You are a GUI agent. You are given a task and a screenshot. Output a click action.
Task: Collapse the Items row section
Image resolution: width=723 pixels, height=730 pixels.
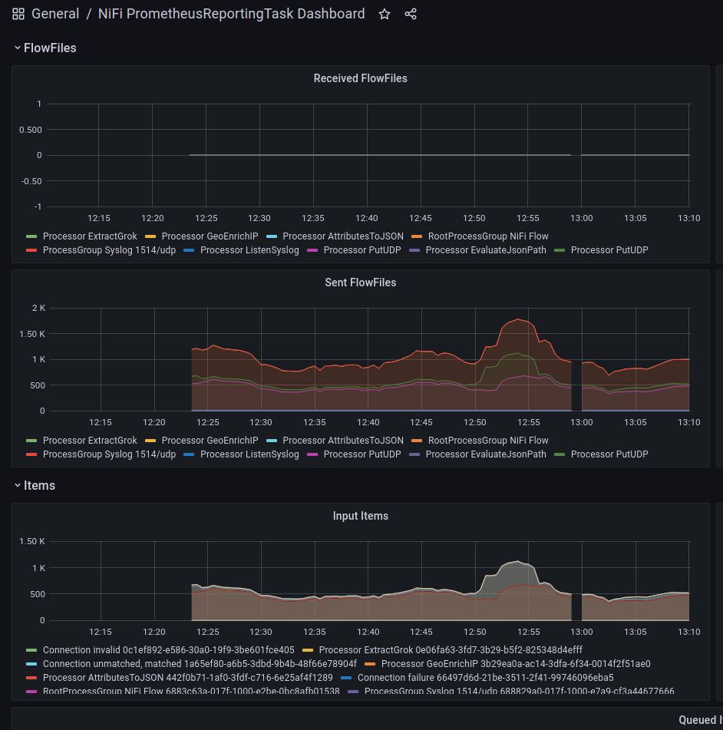point(17,485)
